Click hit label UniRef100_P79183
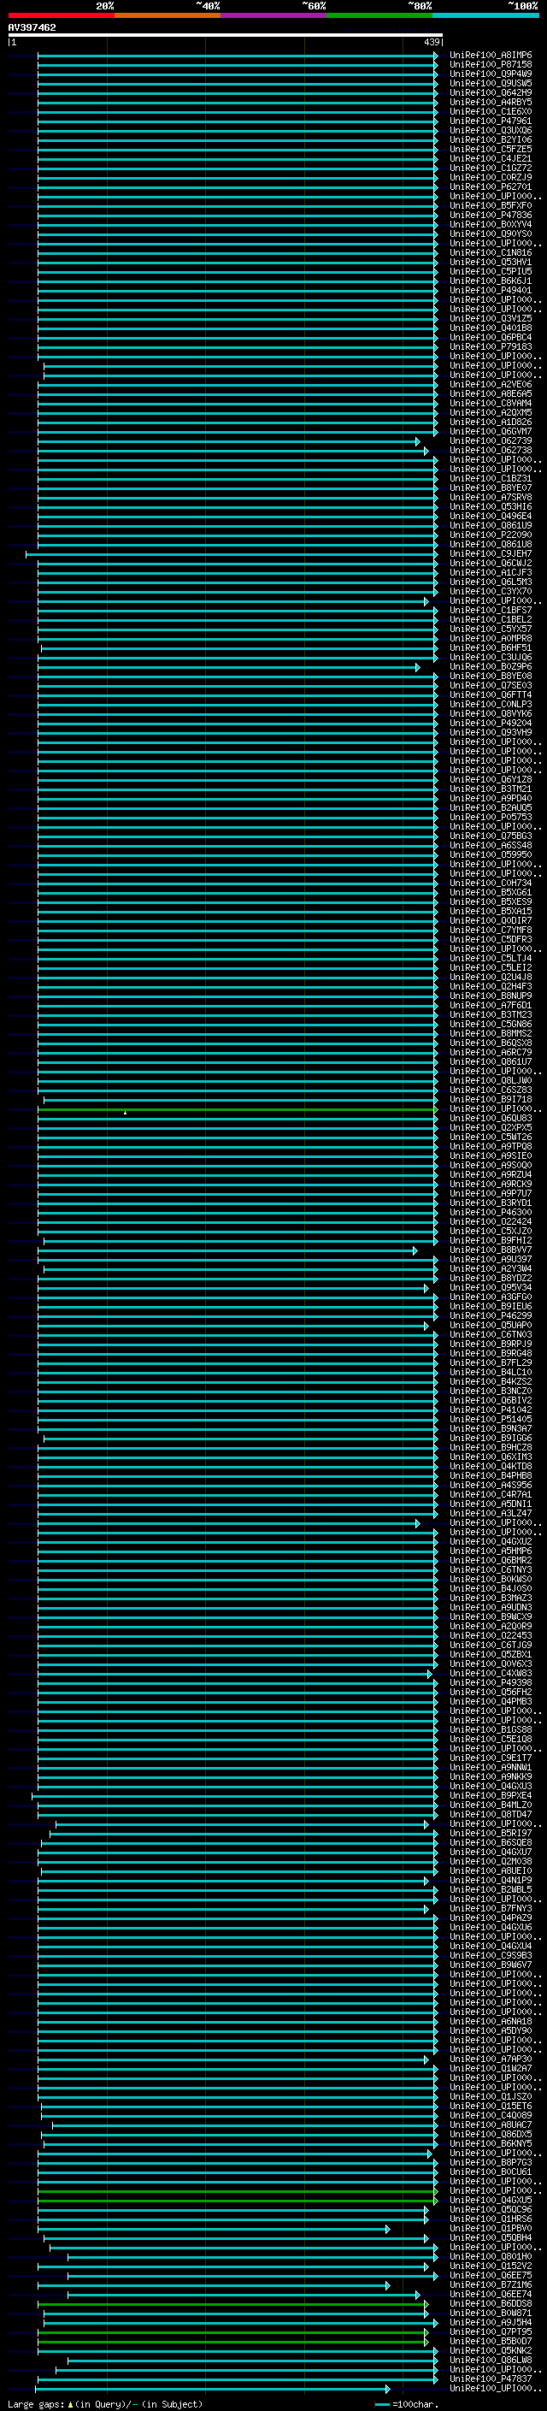547x2411 pixels. (x=490, y=347)
